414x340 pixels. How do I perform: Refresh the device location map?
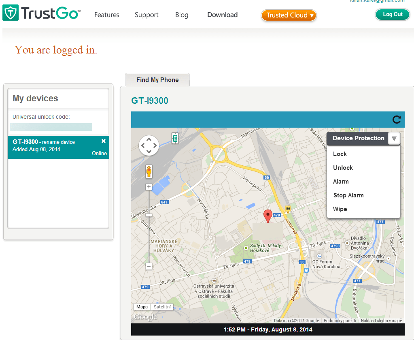(x=396, y=120)
